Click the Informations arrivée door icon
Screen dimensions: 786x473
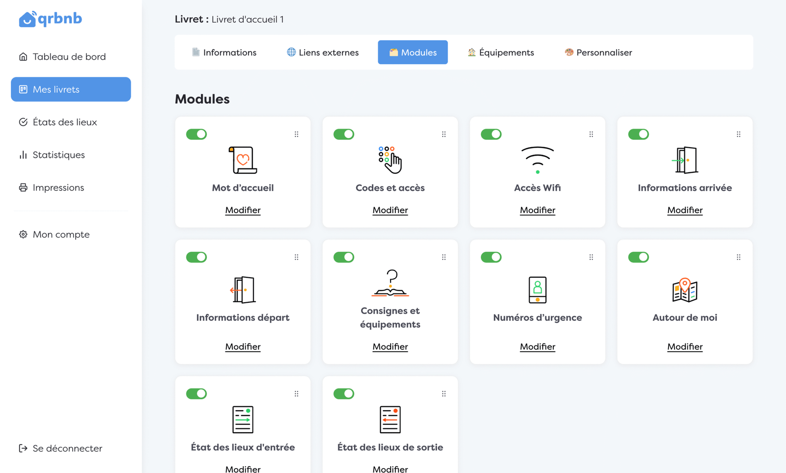pyautogui.click(x=685, y=159)
